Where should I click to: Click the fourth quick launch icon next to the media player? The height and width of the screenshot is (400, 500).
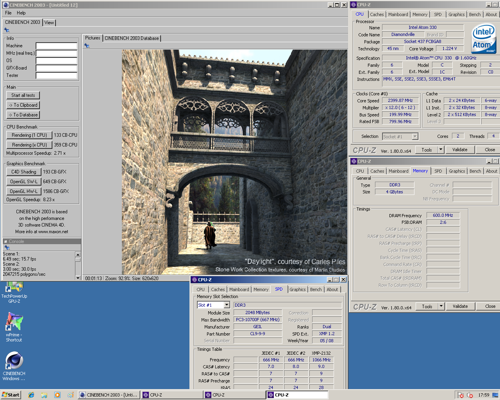click(x=70, y=395)
